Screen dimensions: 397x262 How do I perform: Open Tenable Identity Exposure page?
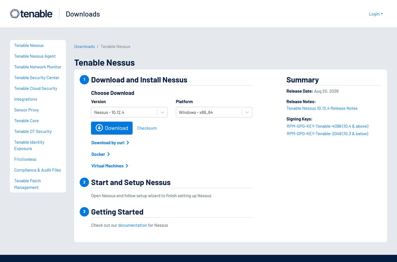click(29, 145)
